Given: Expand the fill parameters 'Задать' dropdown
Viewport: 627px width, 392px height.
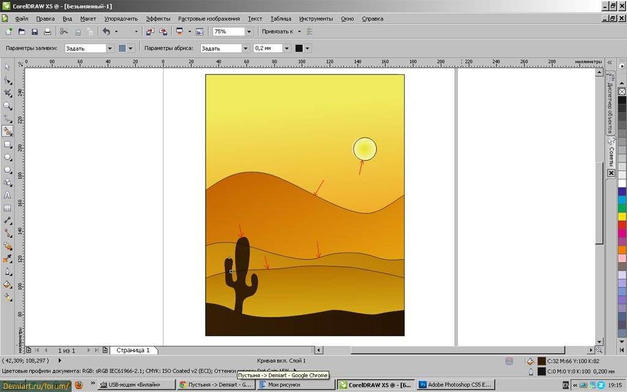Looking at the screenshot, I should pyautogui.click(x=110, y=48).
